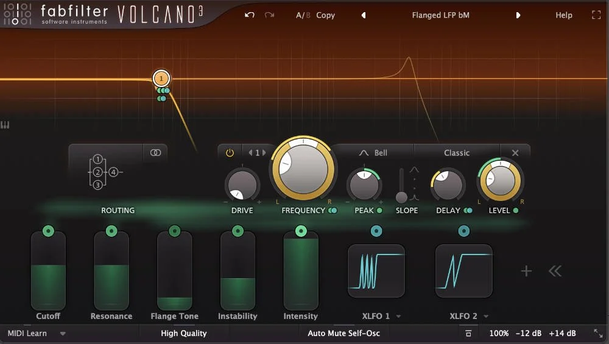Toggle filter power button
Viewport: 609px width, 344px height.
[x=230, y=153]
